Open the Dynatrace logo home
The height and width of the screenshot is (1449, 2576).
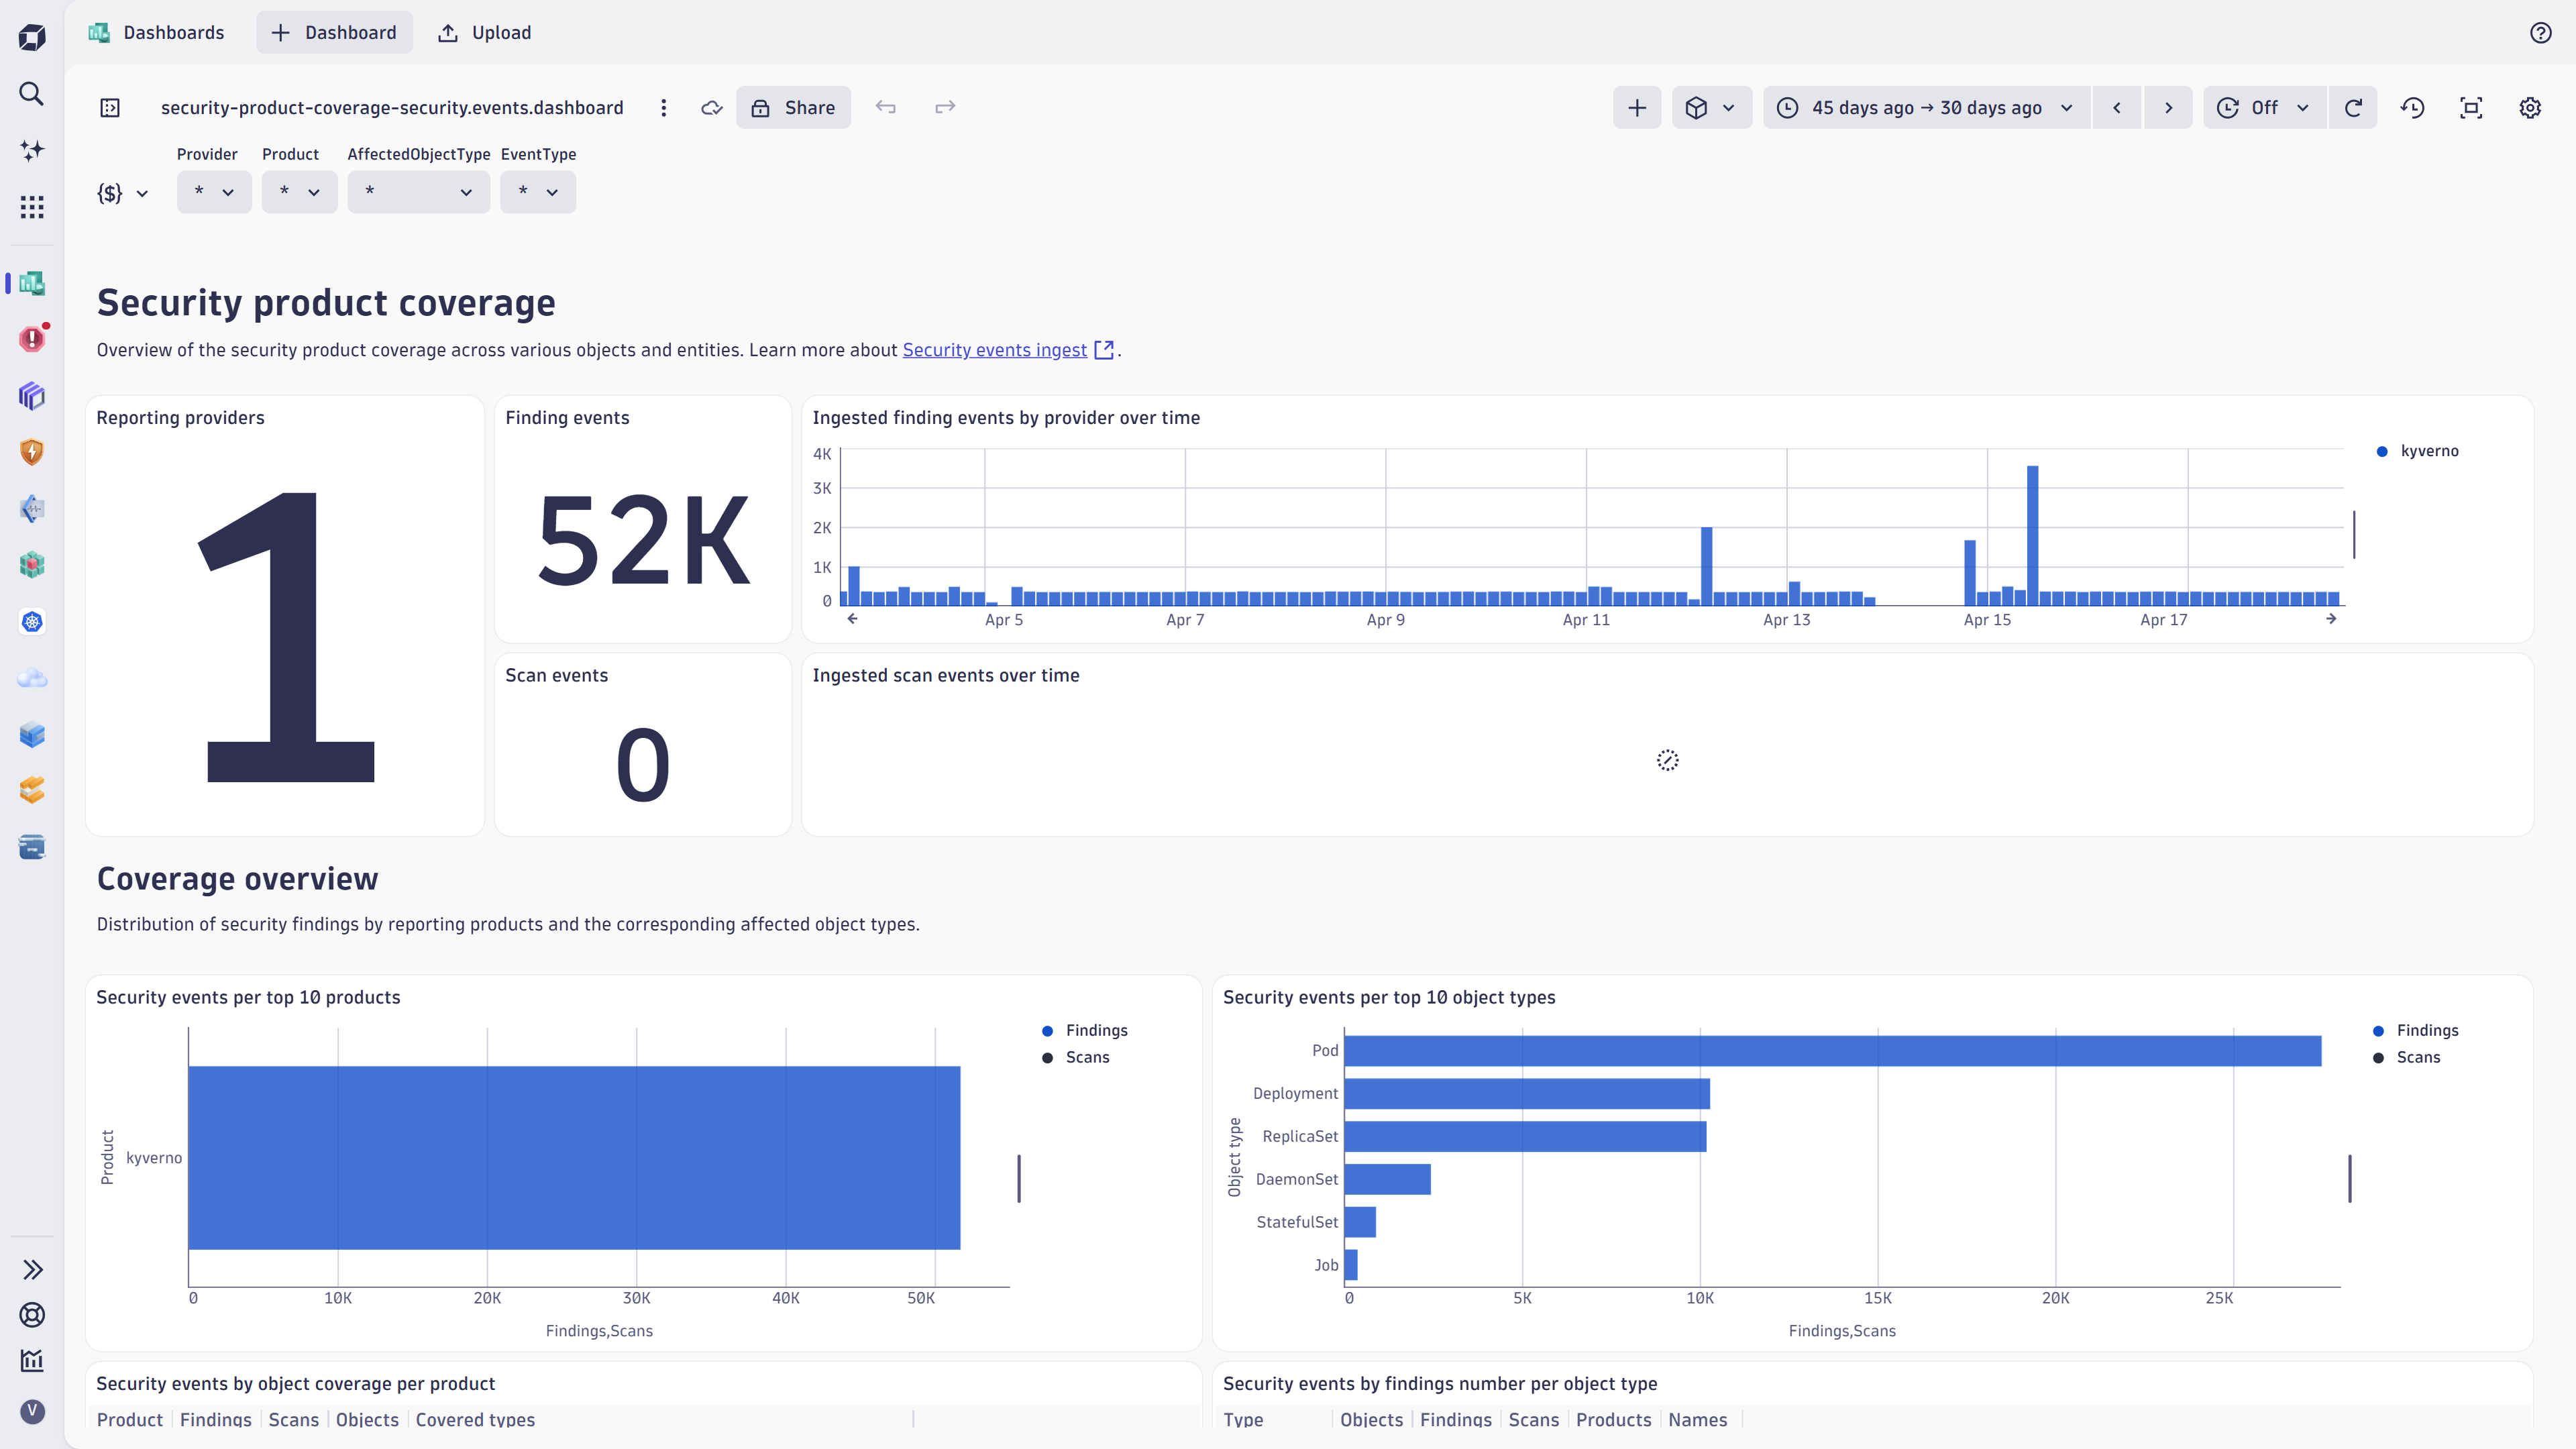click(32, 37)
